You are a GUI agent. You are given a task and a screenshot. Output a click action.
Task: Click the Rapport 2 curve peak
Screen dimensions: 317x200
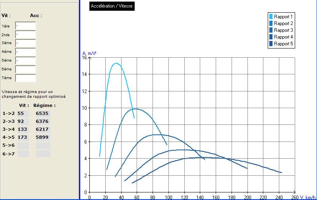[135, 109]
